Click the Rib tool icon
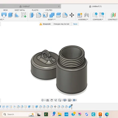Viewport: 118px width, 118px height. [x=17, y=15]
